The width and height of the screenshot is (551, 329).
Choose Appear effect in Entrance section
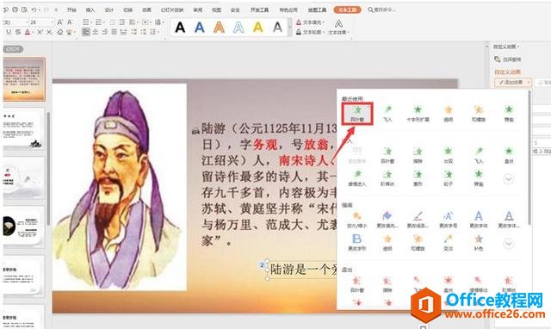pyautogui.click(x=448, y=155)
